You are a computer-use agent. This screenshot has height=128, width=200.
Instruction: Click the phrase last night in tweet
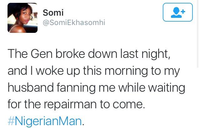point(145,54)
